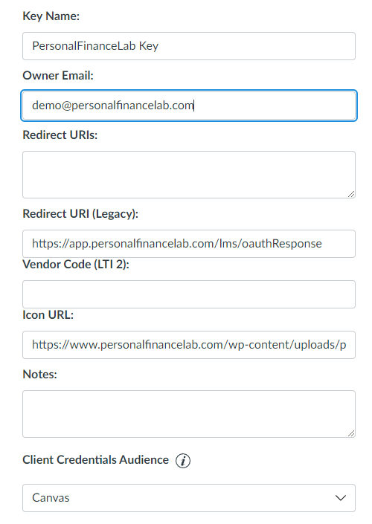372x524 pixels.
Task: Click the Notes textarea resize handle
Action: click(x=351, y=433)
